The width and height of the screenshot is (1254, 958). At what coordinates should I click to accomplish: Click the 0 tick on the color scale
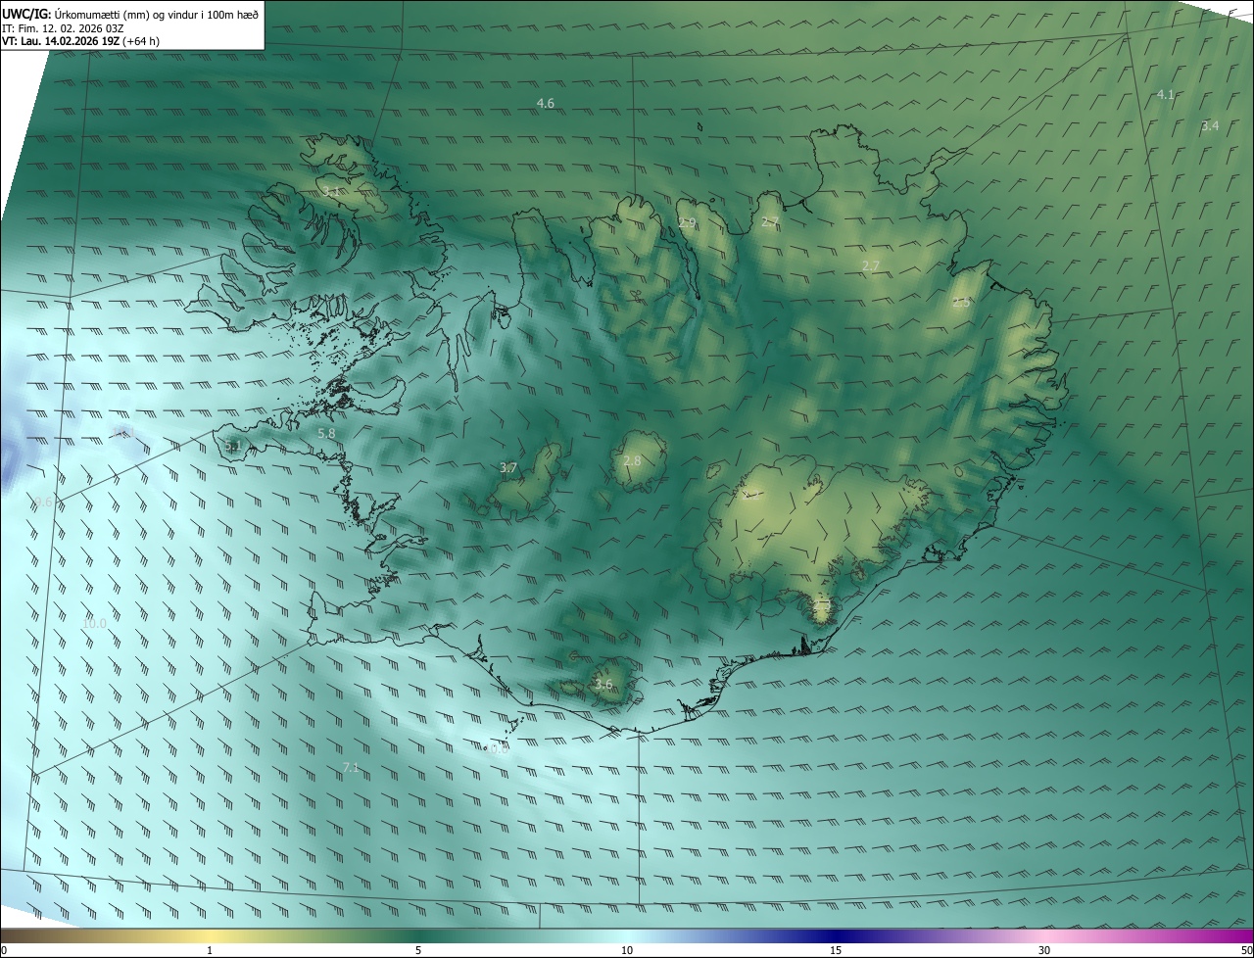[x=4, y=950]
